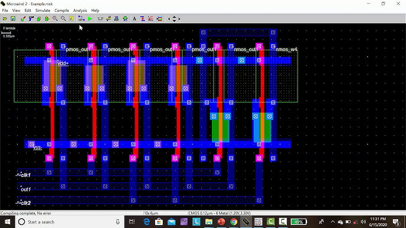
Task: Select the Zoom Out magnifier tool
Action: (x=63, y=19)
